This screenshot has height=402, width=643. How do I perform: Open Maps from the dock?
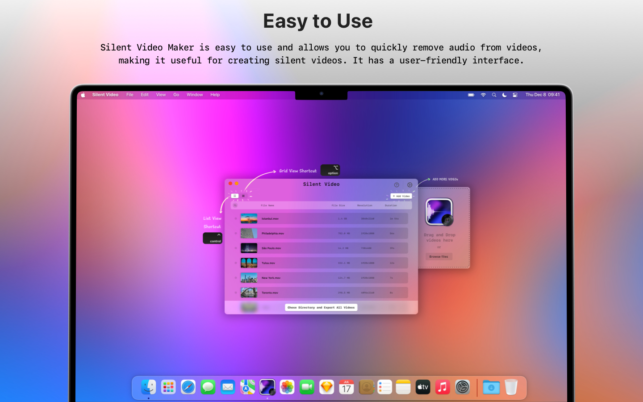[247, 387]
